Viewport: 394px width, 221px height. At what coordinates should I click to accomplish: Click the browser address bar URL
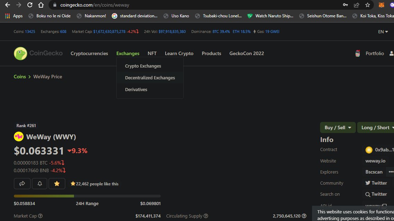tap(95, 5)
